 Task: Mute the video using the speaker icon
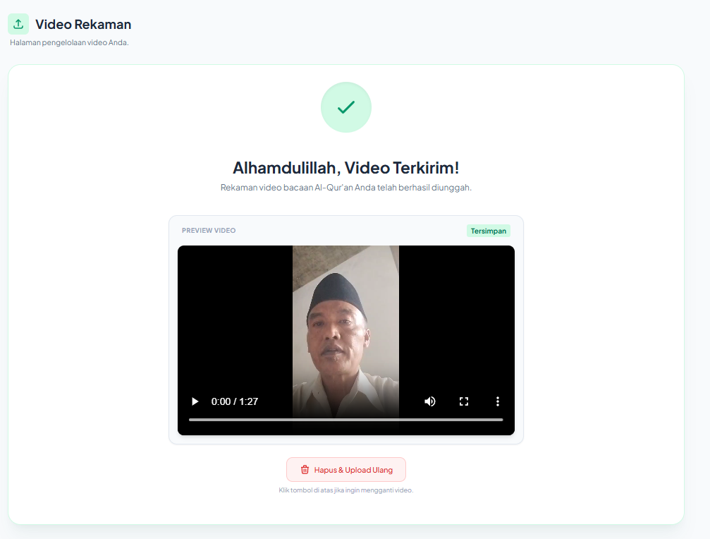tap(429, 401)
